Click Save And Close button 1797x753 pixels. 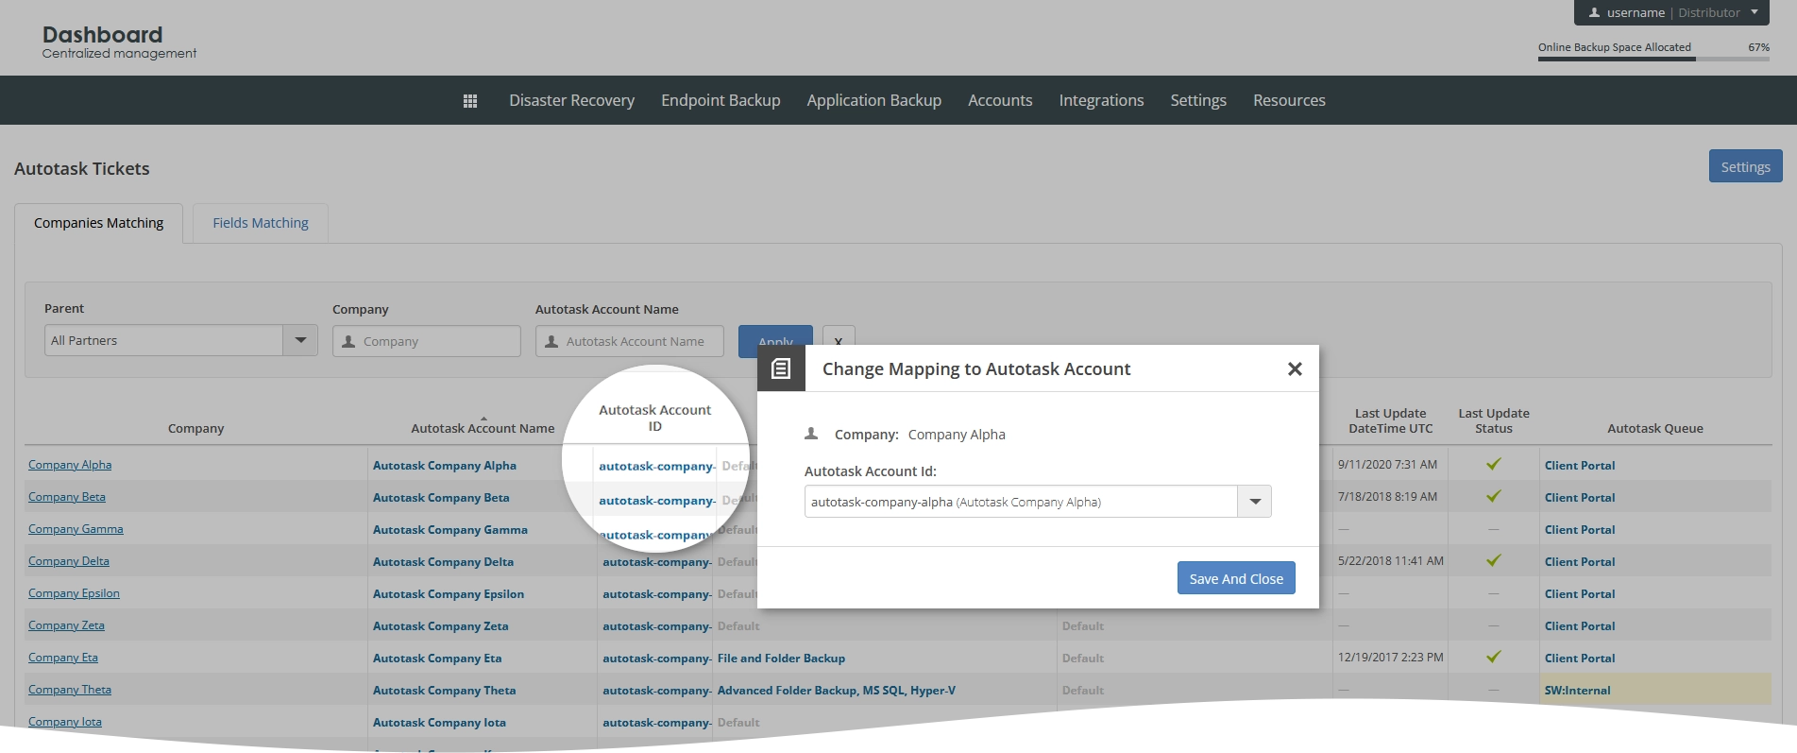pyautogui.click(x=1236, y=578)
